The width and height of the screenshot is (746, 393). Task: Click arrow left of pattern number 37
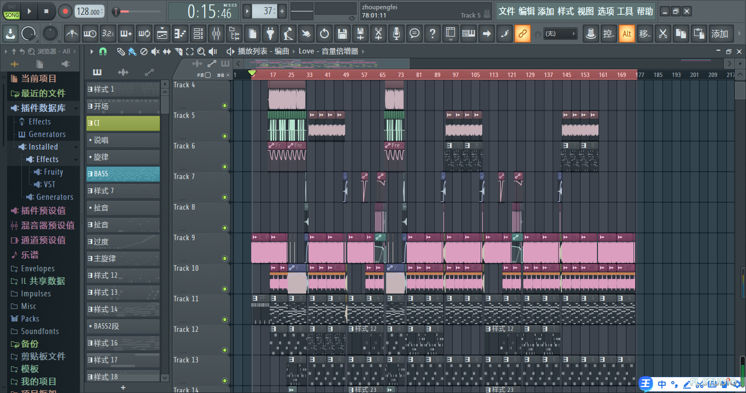pos(247,11)
